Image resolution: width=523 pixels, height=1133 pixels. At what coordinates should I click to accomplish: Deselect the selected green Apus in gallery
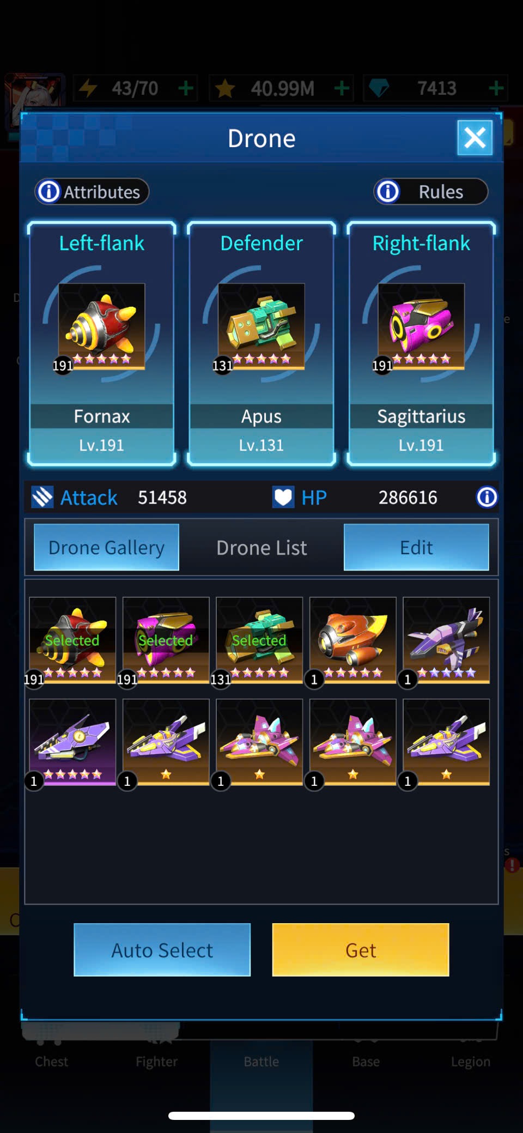[x=259, y=640]
